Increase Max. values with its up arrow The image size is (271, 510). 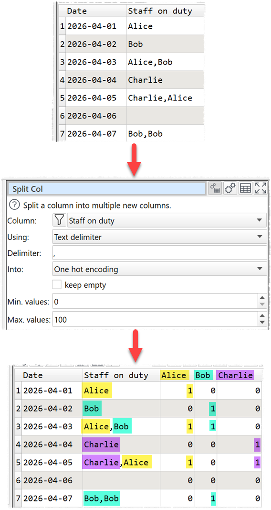coord(262,316)
